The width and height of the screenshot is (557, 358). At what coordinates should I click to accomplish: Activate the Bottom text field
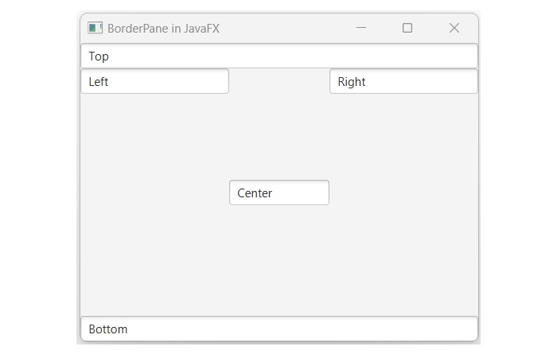point(278,329)
